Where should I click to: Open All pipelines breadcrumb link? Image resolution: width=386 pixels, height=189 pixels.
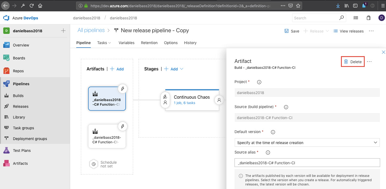(91, 30)
